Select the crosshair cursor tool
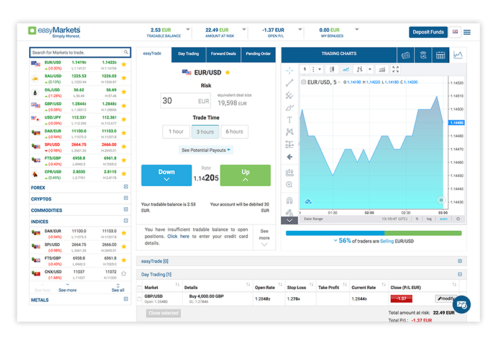Screen dimensions: 497x345 point(290,71)
